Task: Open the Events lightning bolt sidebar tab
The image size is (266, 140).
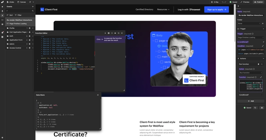Action: coord(2,15)
